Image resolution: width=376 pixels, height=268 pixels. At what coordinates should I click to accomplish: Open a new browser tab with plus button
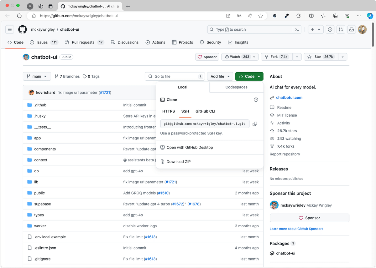[x=128, y=6]
